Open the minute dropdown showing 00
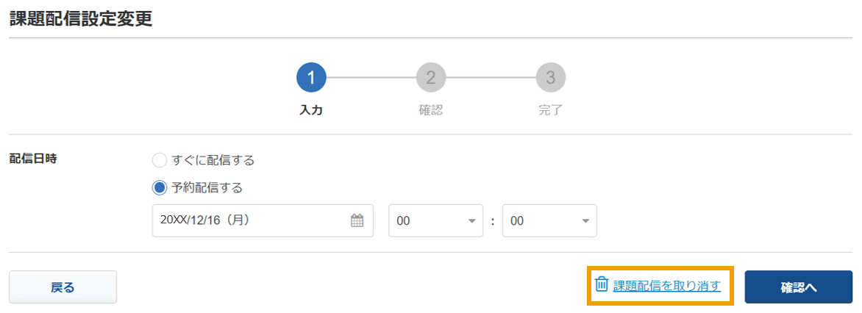This screenshot has width=862, height=313. point(549,220)
